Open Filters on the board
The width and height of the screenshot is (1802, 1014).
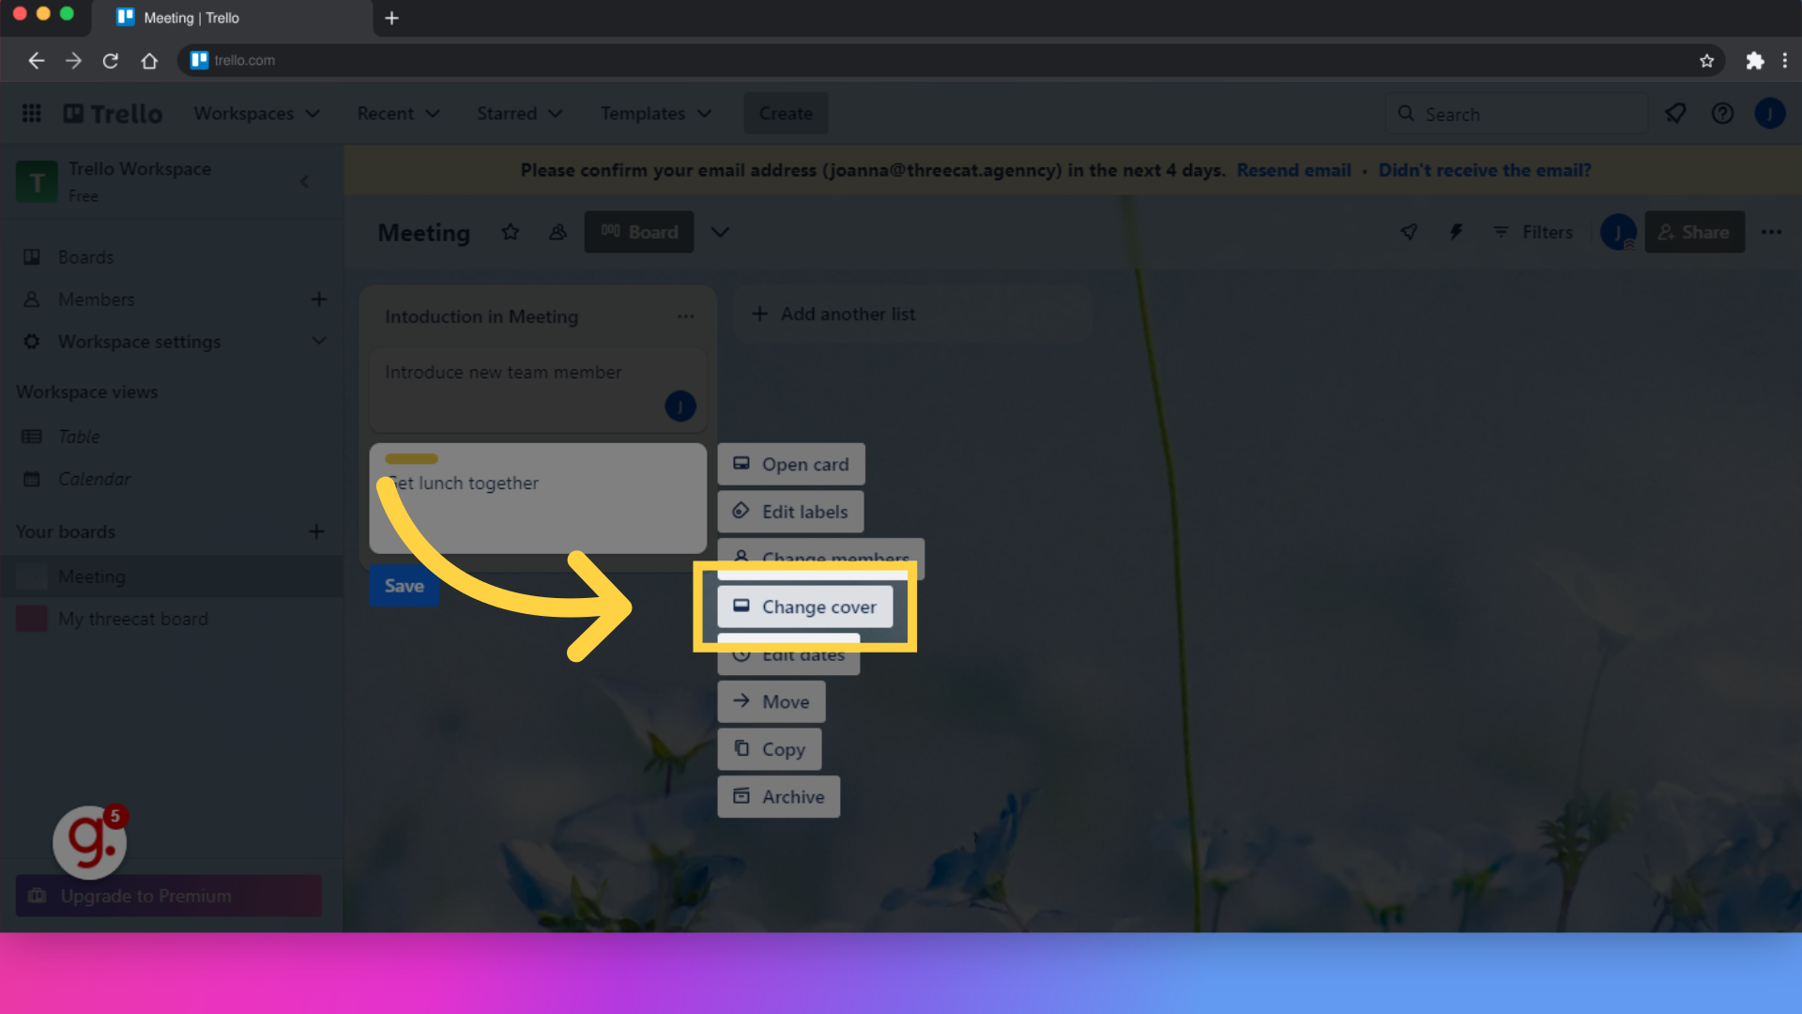(x=1533, y=232)
